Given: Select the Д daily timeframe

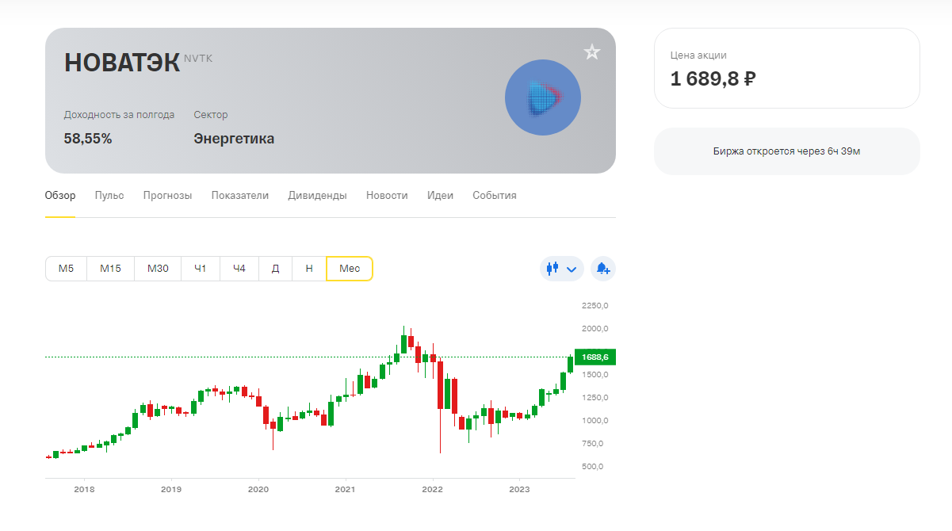Looking at the screenshot, I should [x=275, y=269].
